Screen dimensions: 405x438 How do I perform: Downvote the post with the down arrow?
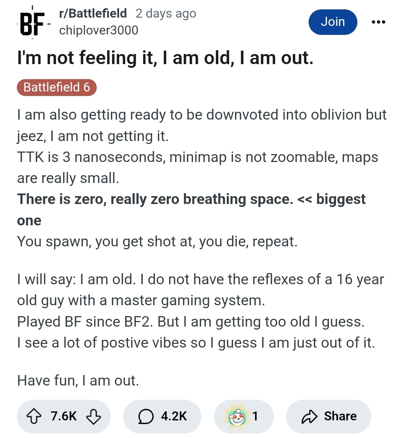[93, 417]
